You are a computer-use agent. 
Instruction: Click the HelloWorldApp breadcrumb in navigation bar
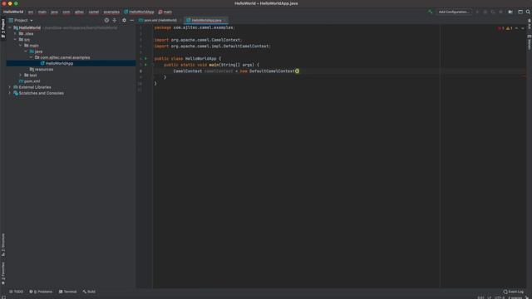coord(139,12)
